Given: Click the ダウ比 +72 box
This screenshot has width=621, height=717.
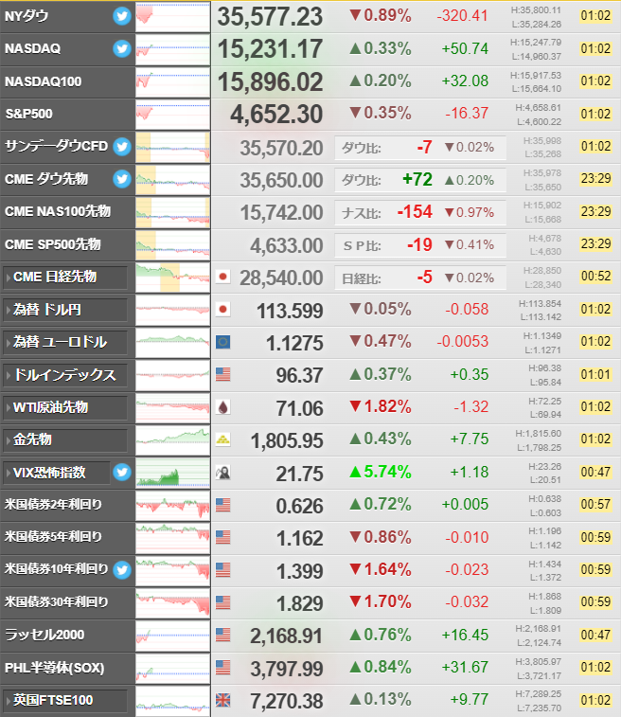Looking at the screenshot, I should click(x=420, y=180).
